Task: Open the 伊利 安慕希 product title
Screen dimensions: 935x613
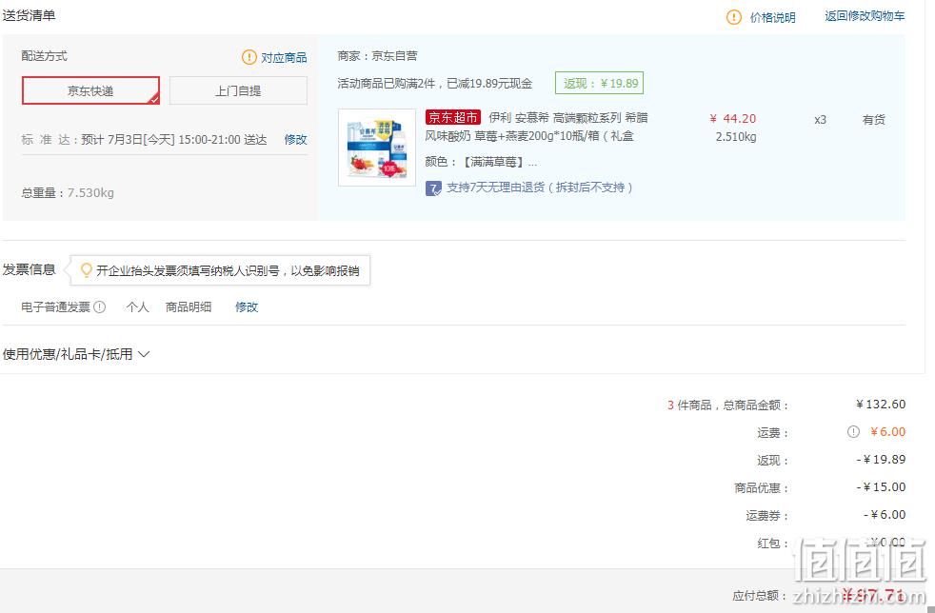Action: coord(537,127)
